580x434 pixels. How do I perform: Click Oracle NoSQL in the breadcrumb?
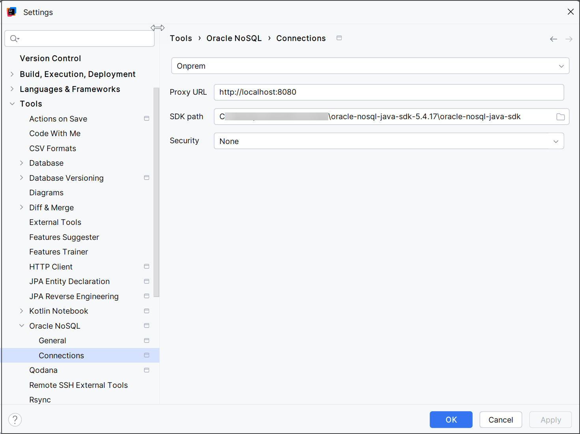(234, 38)
